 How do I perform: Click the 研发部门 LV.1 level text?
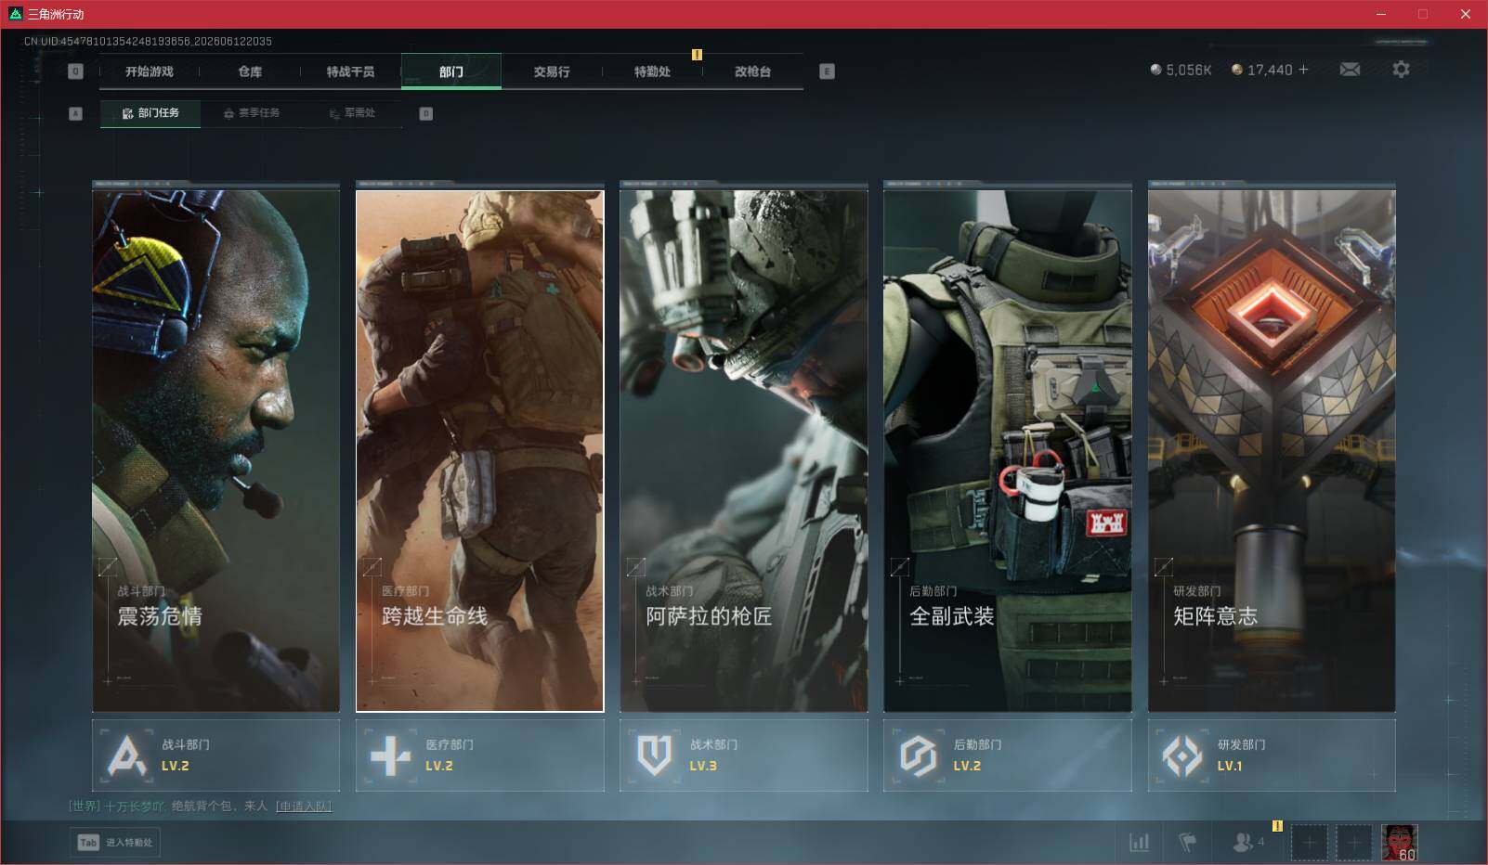pos(1230,767)
